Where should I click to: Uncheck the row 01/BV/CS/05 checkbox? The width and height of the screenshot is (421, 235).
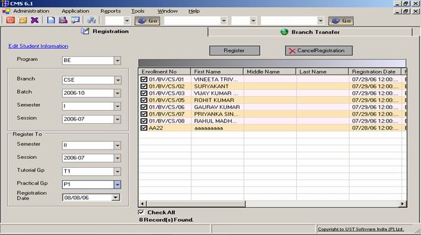[144, 100]
